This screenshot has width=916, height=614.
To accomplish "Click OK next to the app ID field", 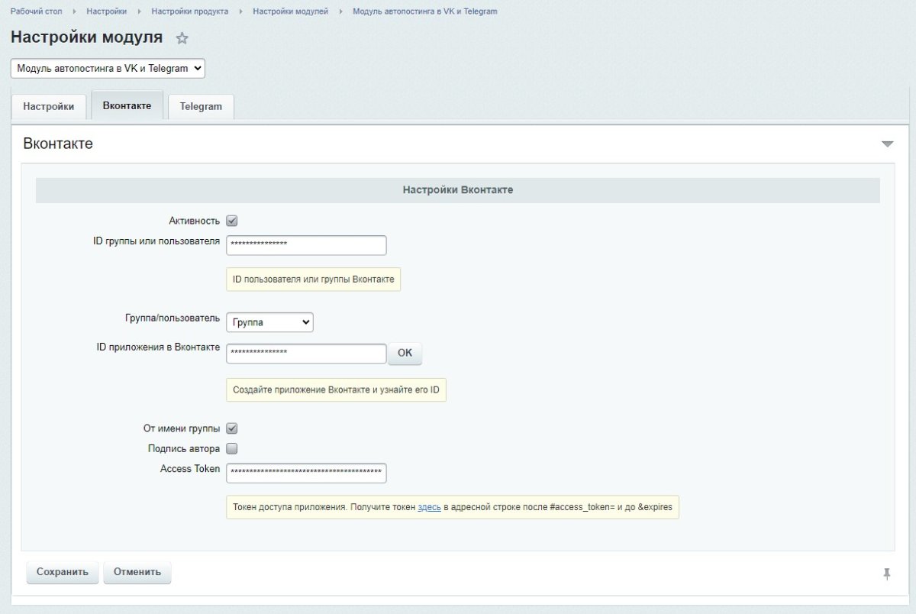I will 405,353.
